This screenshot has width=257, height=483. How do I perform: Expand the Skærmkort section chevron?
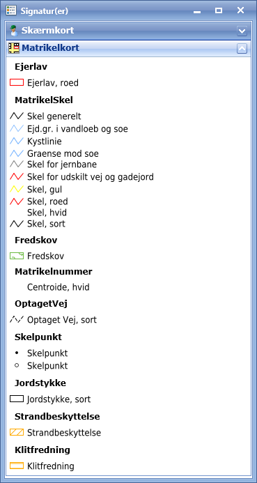pos(242,31)
